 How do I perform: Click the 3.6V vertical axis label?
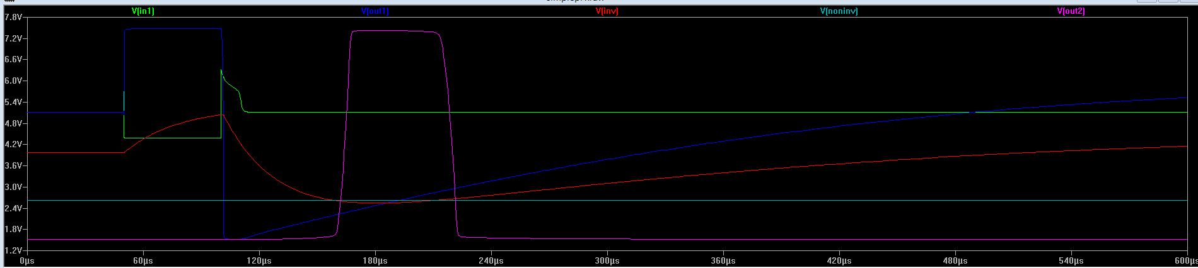13,165
